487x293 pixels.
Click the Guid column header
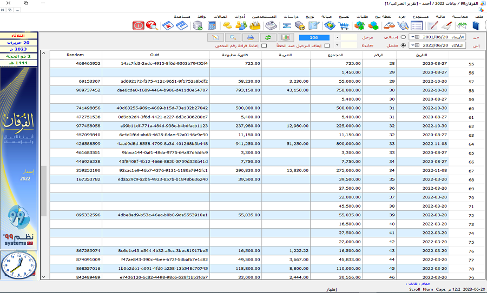coord(155,55)
